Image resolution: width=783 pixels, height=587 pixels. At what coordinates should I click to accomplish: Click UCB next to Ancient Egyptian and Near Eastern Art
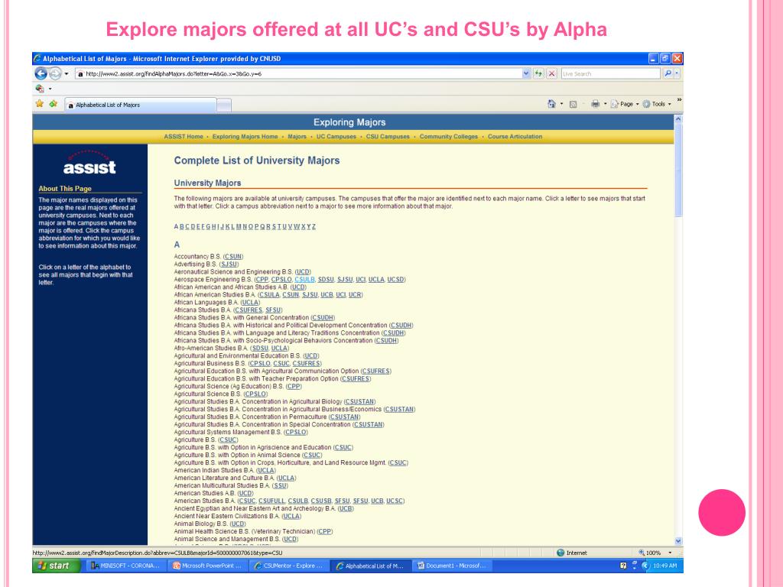pyautogui.click(x=346, y=508)
